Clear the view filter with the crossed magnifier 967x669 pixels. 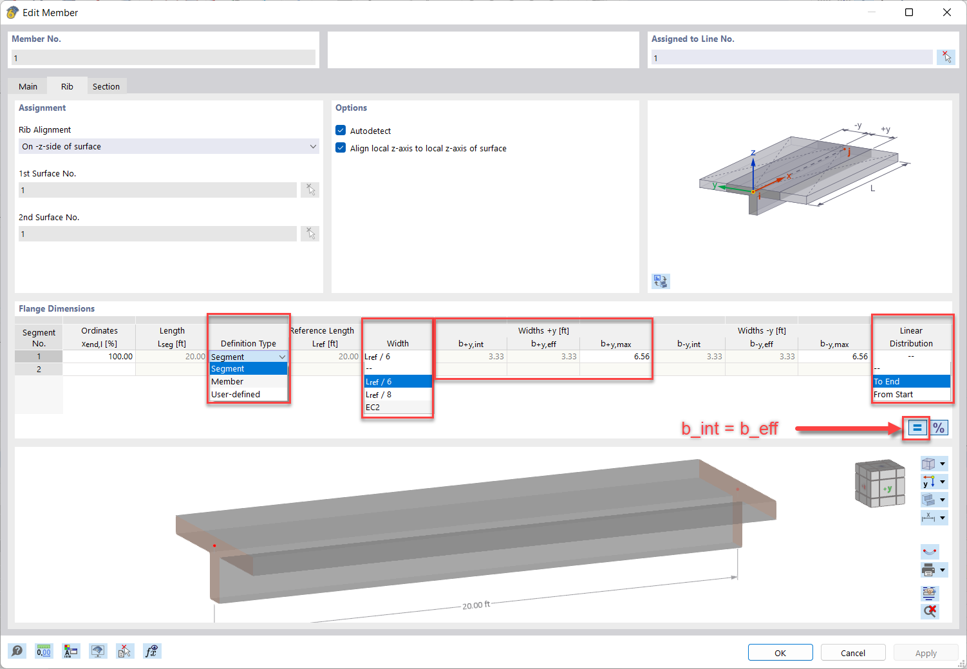(x=930, y=611)
